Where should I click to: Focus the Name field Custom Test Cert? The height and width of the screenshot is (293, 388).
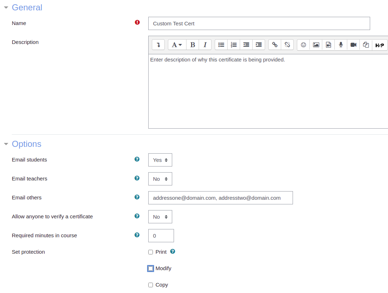pos(259,24)
